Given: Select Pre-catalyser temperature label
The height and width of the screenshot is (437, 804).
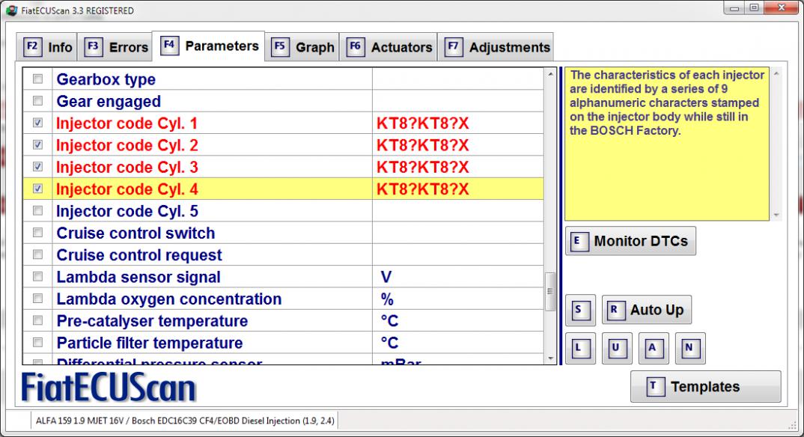Looking at the screenshot, I should [152, 321].
